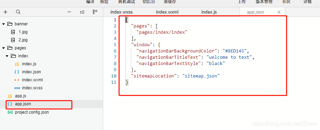Open project.config.json in the file tree
The height and width of the screenshot is (130, 320).
tap(32, 112)
